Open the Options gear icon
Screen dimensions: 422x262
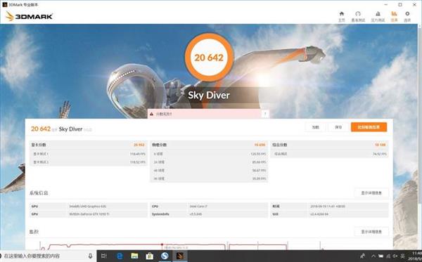[407, 14]
